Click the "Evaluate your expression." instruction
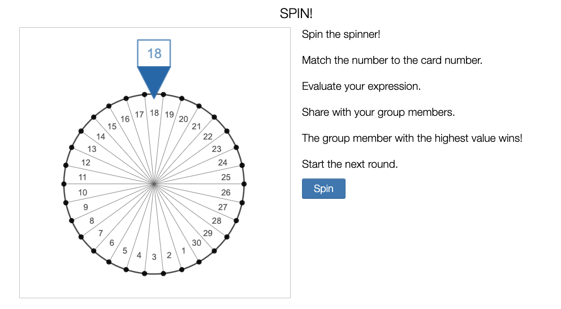Viewport: 561px width, 309px height. point(361,86)
